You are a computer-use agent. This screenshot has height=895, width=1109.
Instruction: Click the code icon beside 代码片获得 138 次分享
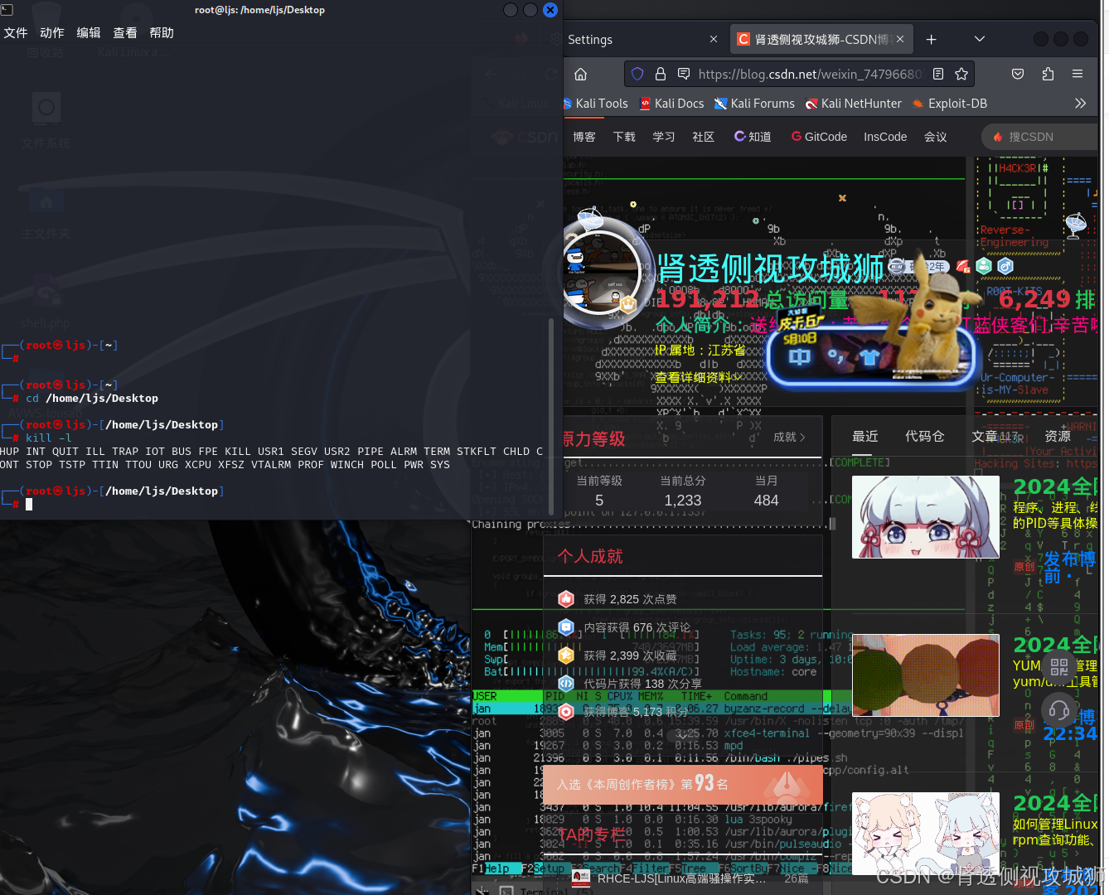(566, 683)
